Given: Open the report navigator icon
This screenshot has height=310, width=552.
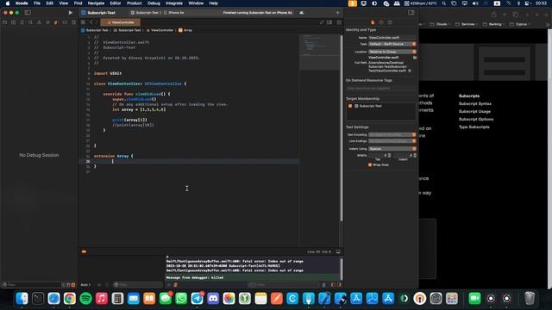Looking at the screenshot, I should pyautogui.click(x=73, y=22).
